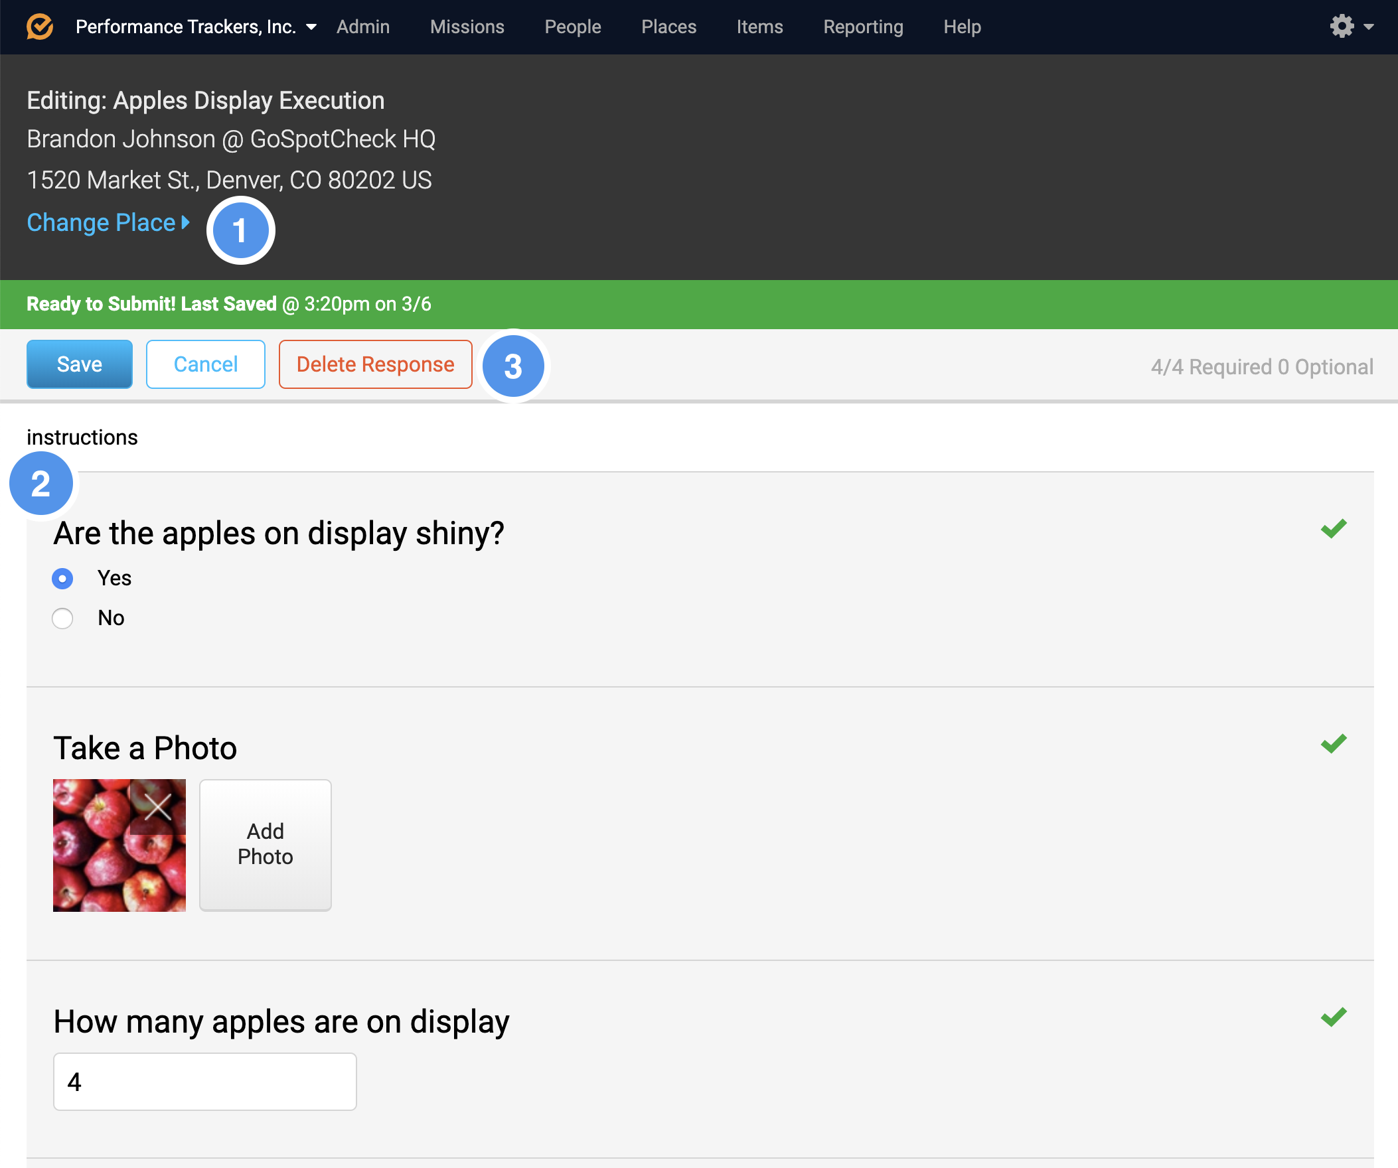Click the 'instructions' text
Image resolution: width=1398 pixels, height=1168 pixels.
pyautogui.click(x=82, y=437)
